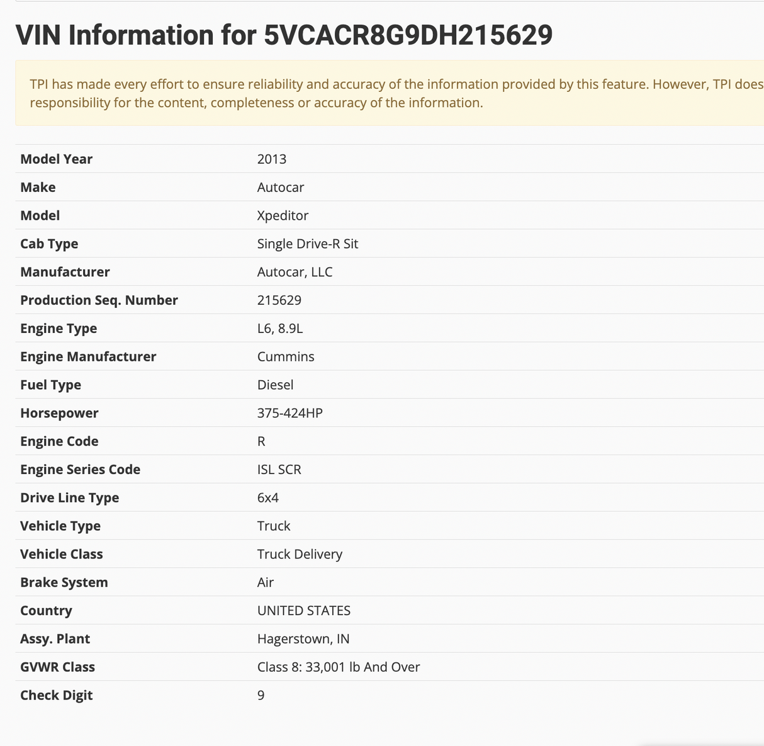Click the Fuel Type value Diesel

pos(275,385)
